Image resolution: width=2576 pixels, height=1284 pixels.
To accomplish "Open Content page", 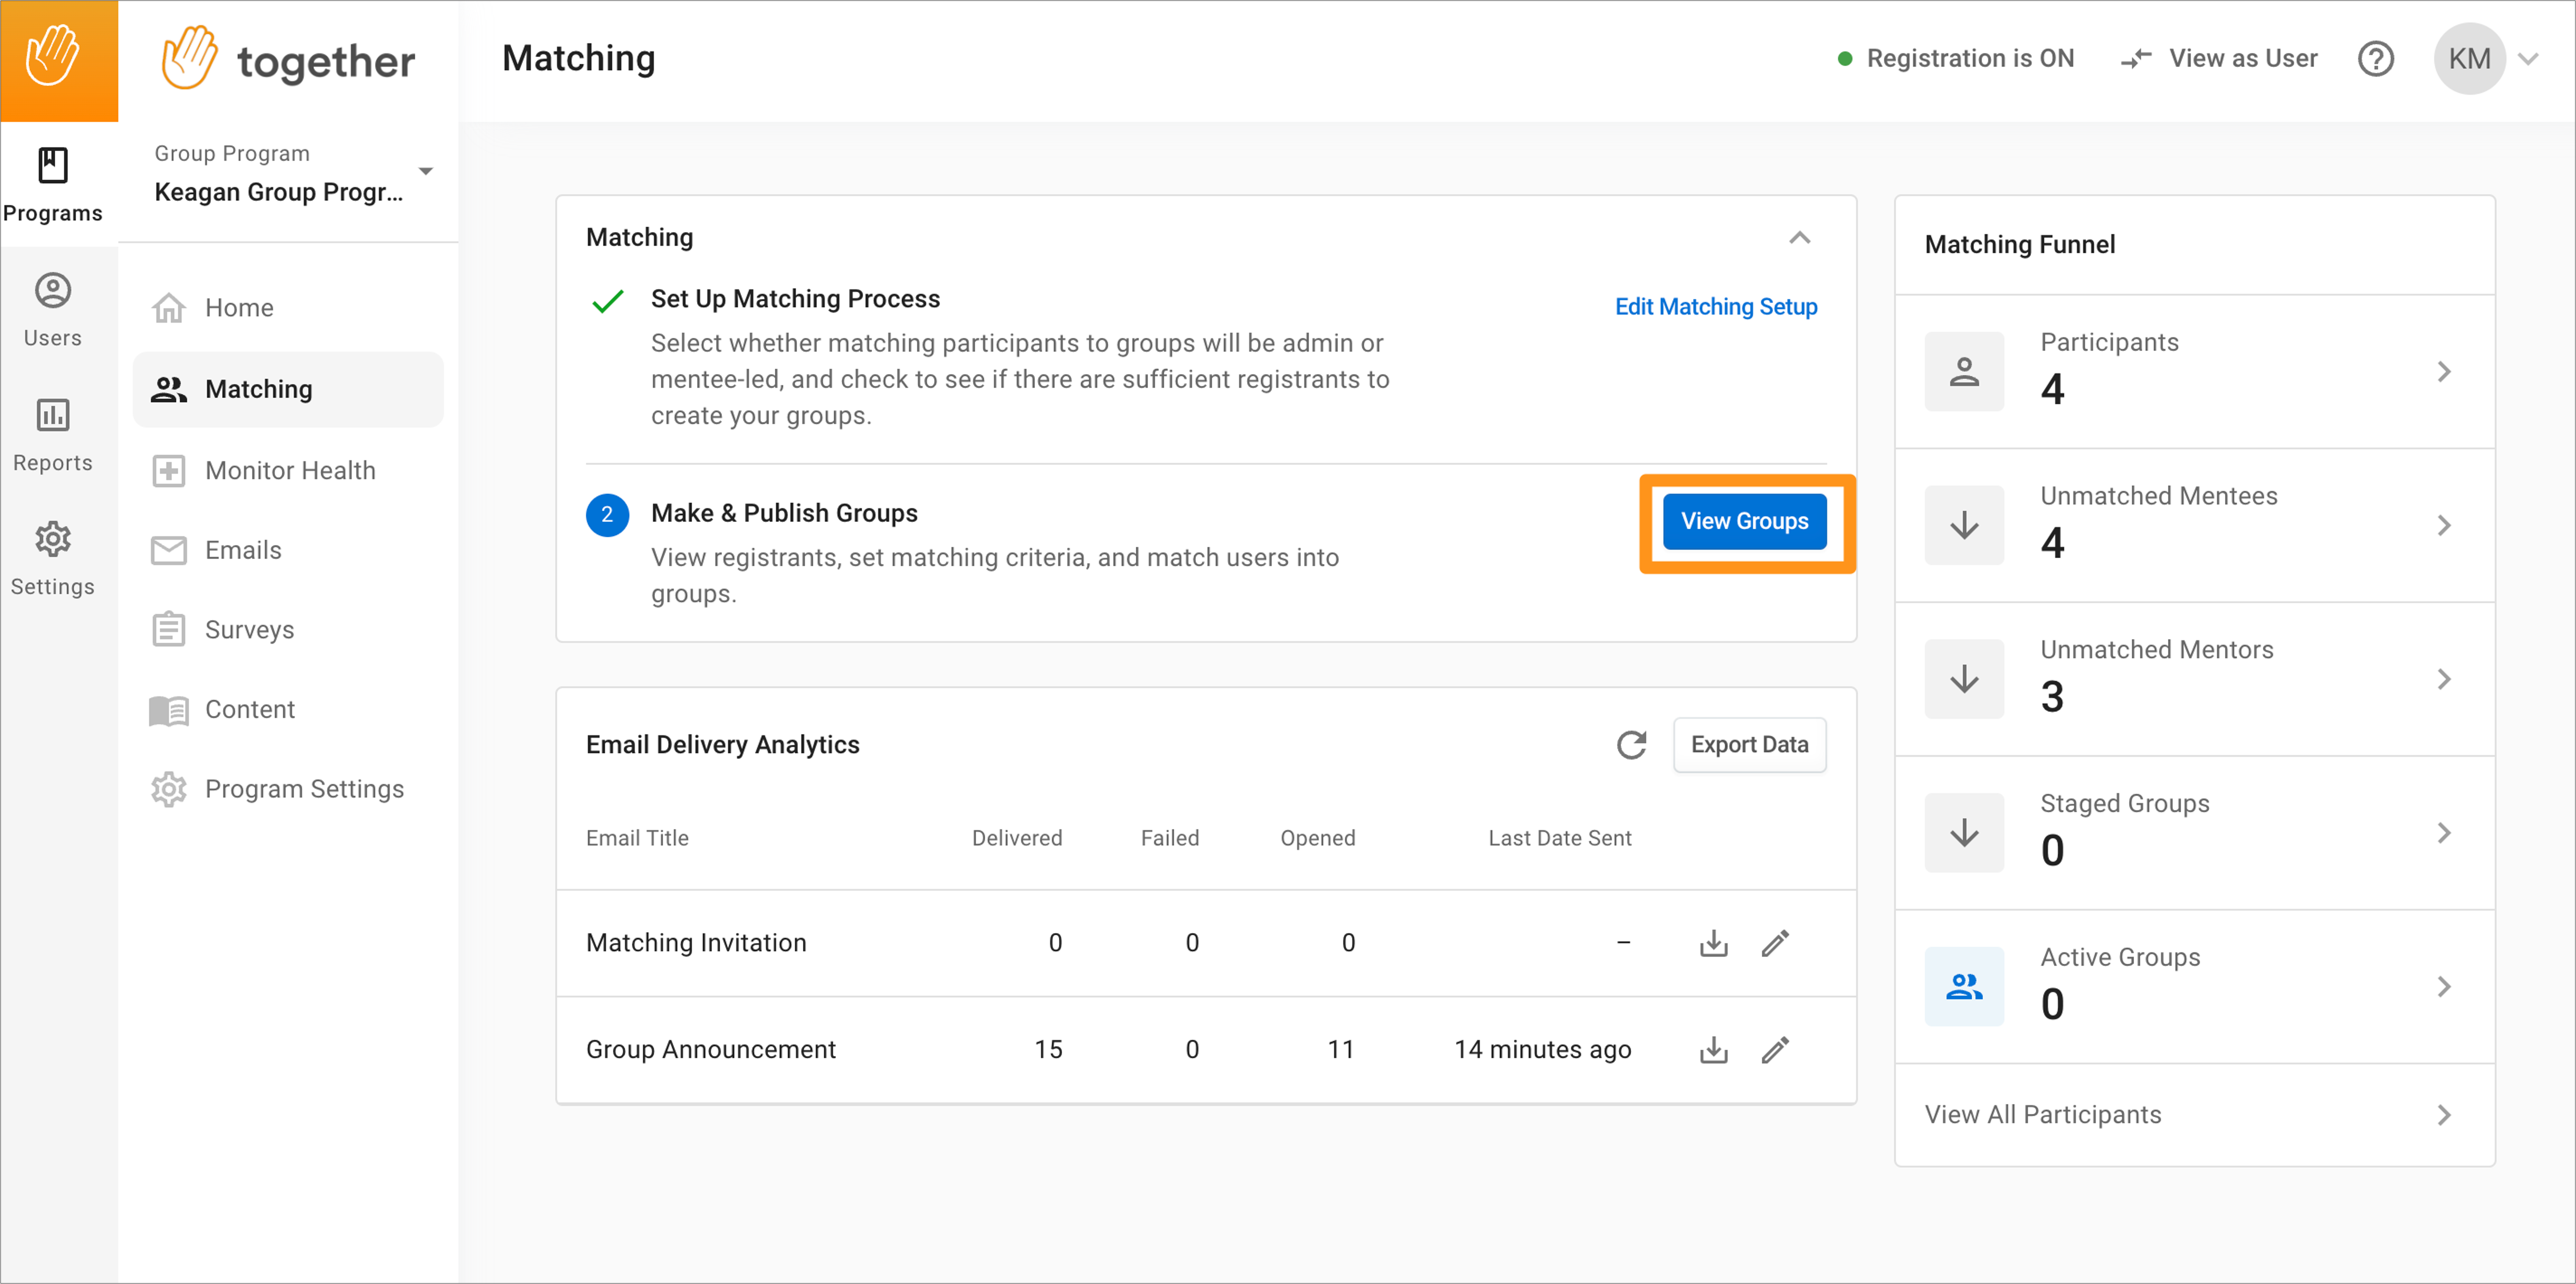I will click(x=288, y=710).
